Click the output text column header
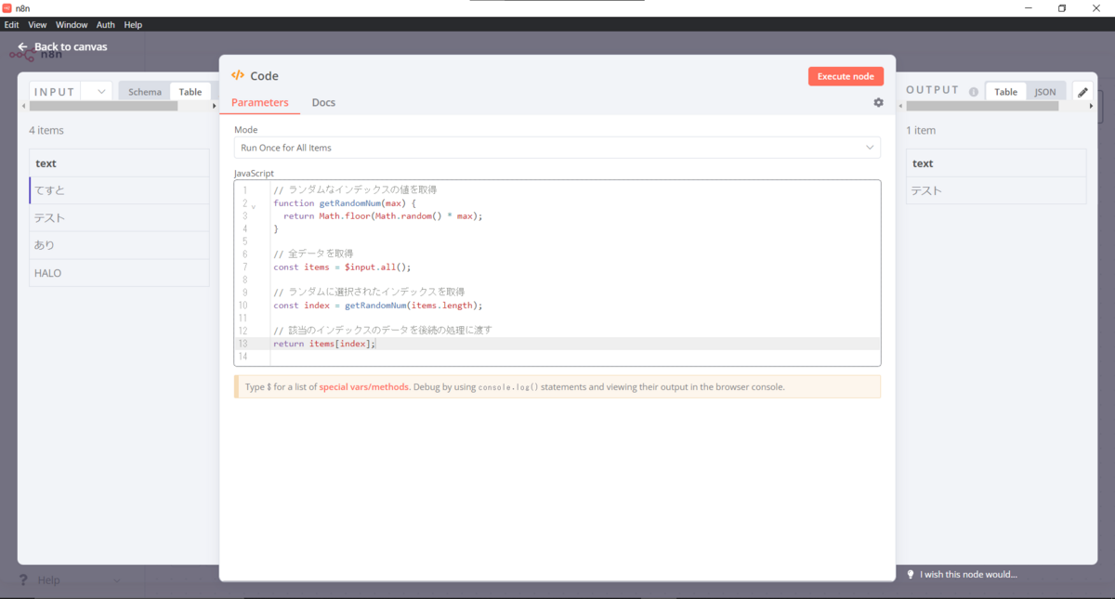Screen dimensions: 1115x599 pos(996,163)
